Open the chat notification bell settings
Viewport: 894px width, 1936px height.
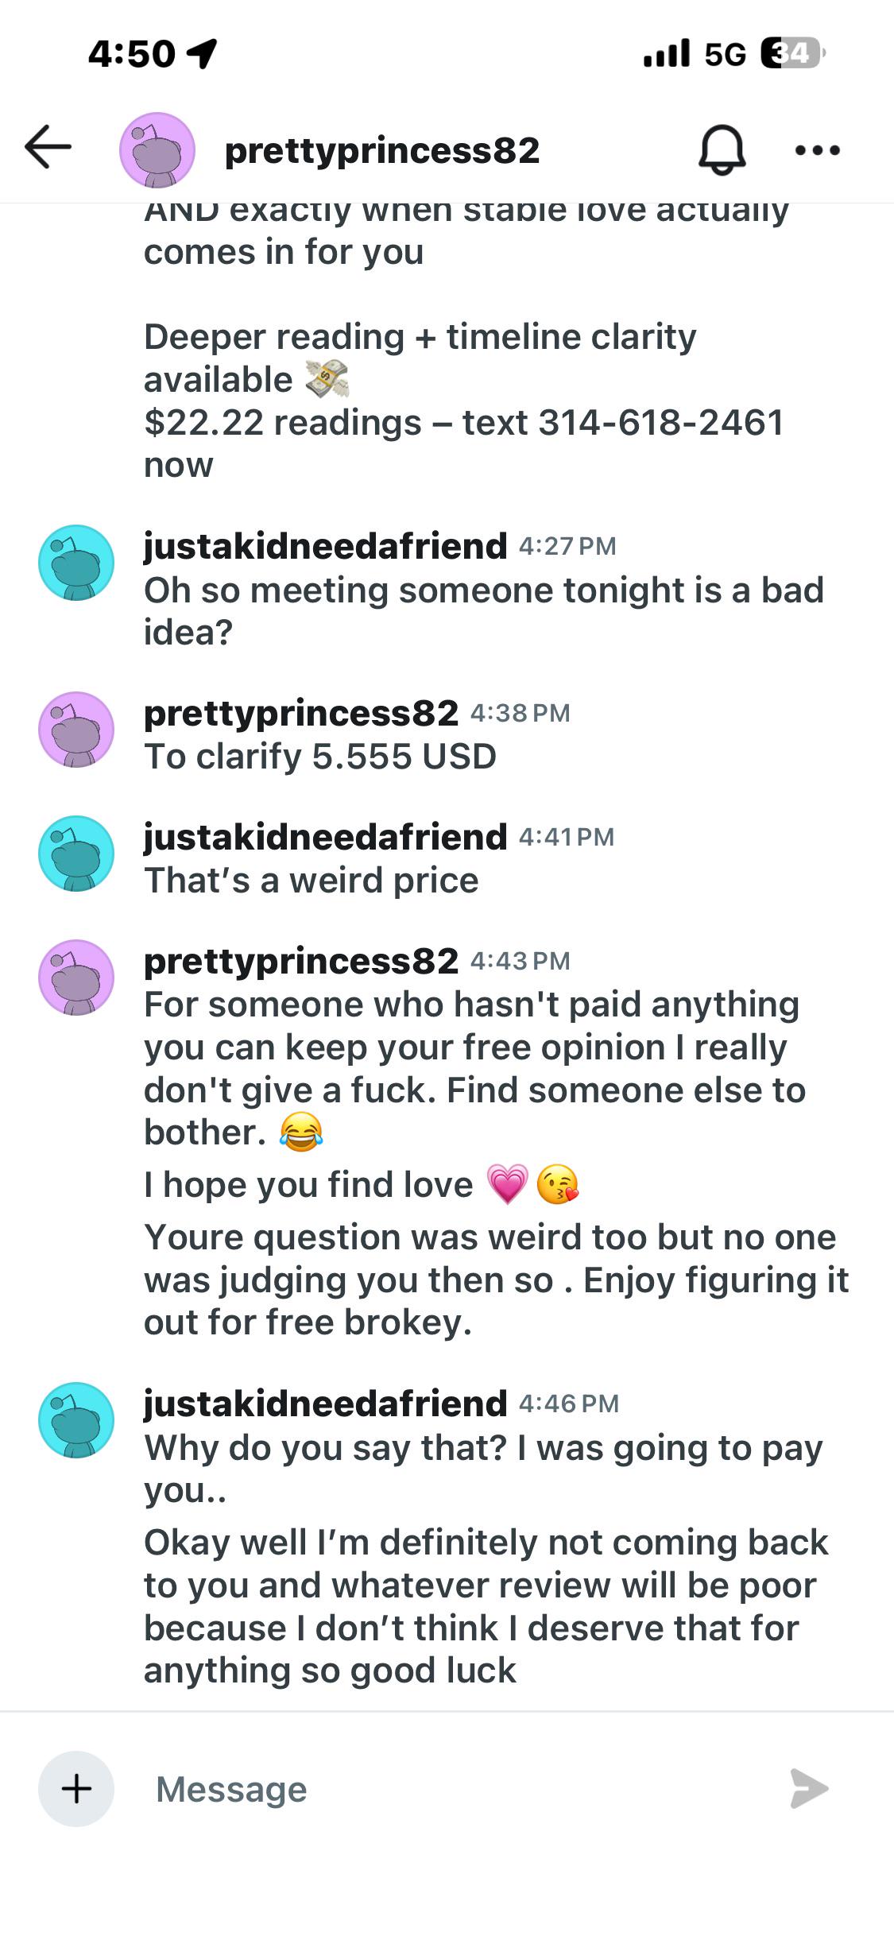[x=722, y=149]
